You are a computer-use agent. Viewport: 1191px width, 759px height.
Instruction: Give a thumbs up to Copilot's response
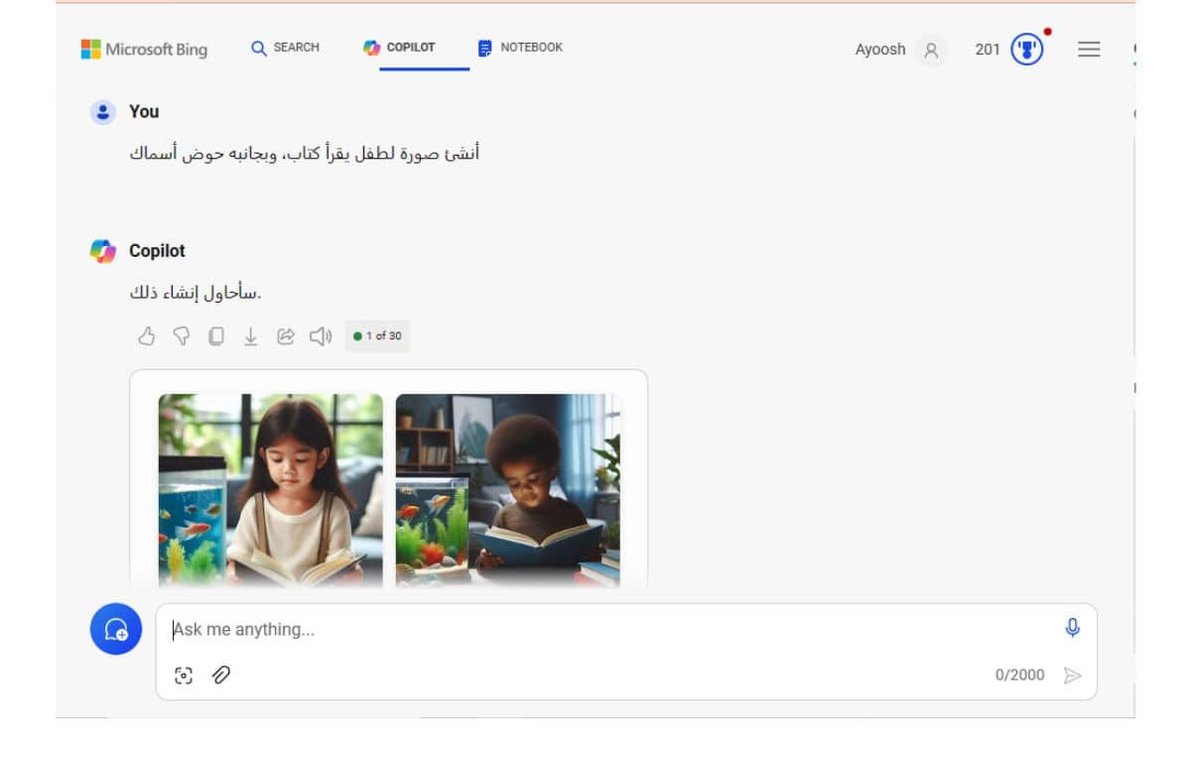tap(147, 336)
